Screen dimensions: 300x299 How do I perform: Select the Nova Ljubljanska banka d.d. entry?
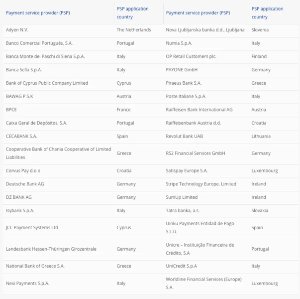coord(205,30)
